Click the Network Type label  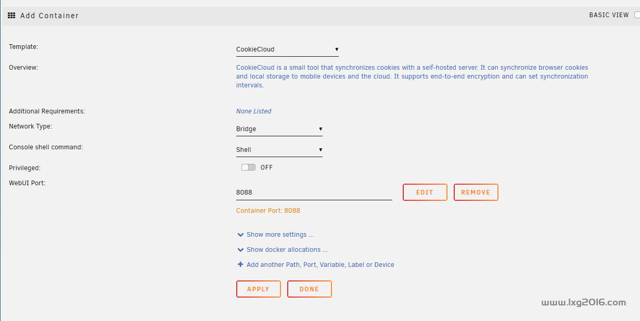31,126
